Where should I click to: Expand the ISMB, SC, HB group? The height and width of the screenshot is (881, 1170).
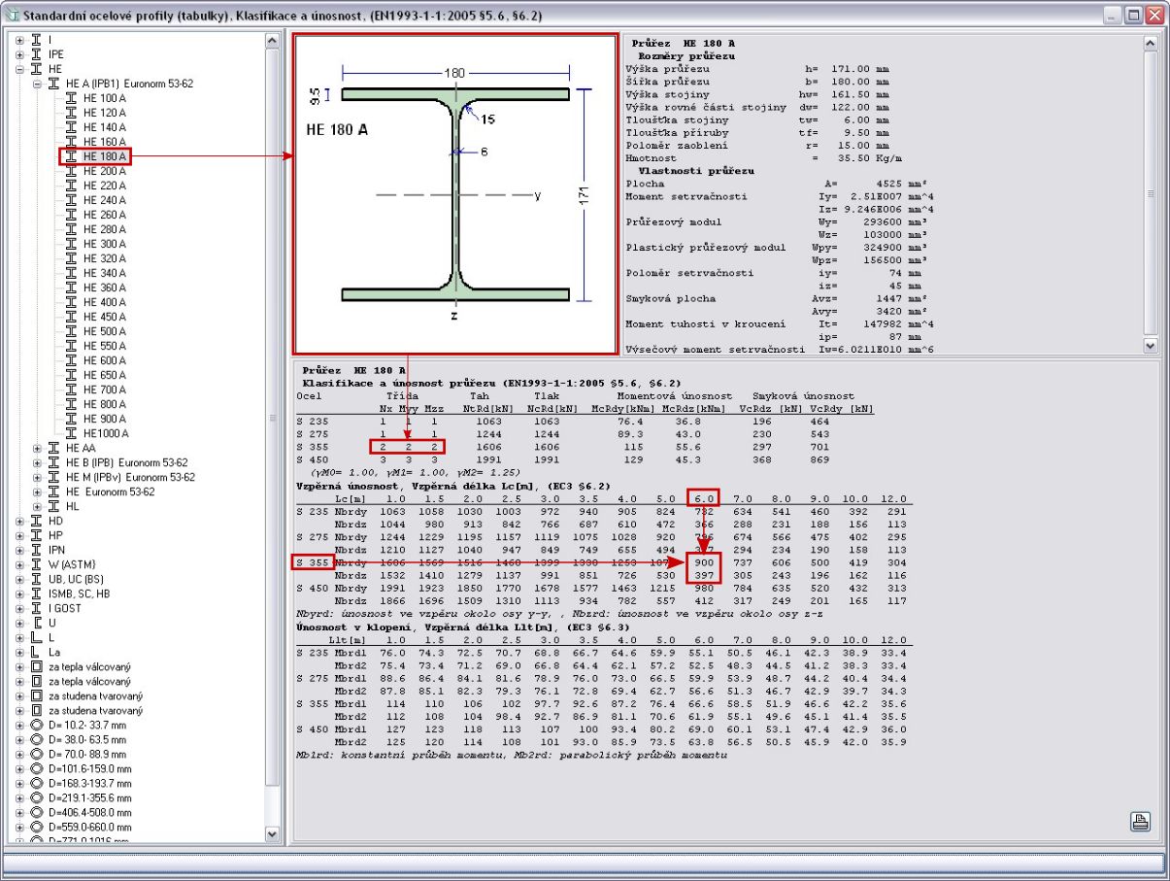coord(20,593)
